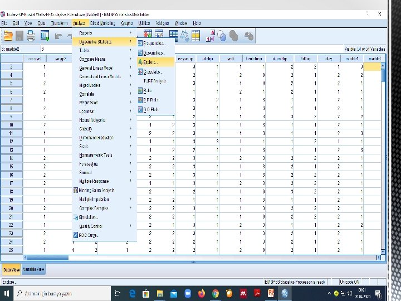
Task: Open the Transform menu
Action: pos(59,23)
